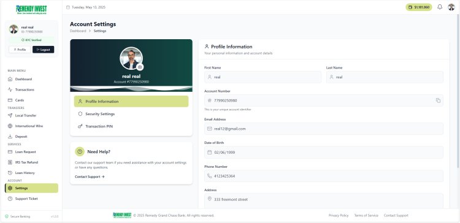Click the sidebar user profile photo
460x223 pixels.
pyautogui.click(x=13, y=29)
